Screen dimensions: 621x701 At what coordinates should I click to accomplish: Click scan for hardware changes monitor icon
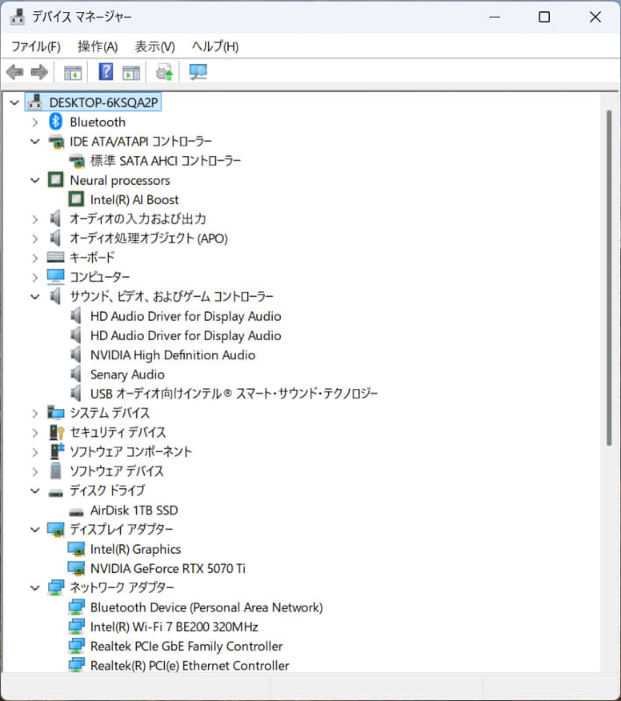coord(197,72)
